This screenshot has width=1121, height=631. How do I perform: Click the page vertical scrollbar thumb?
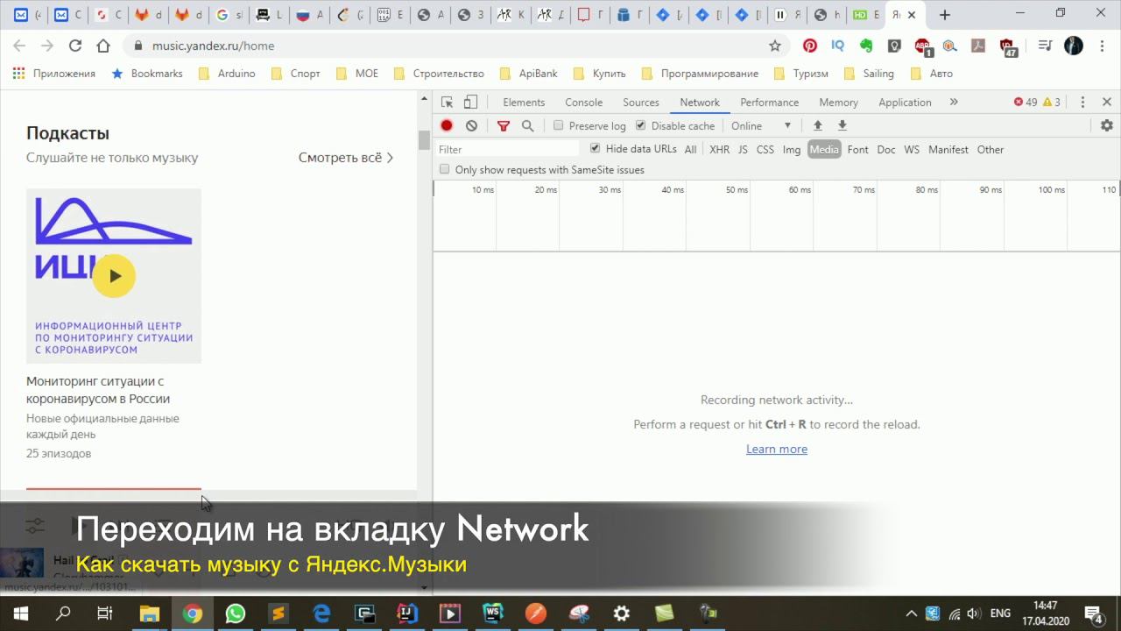pos(425,140)
